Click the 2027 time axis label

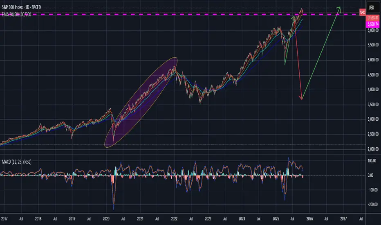(343, 219)
